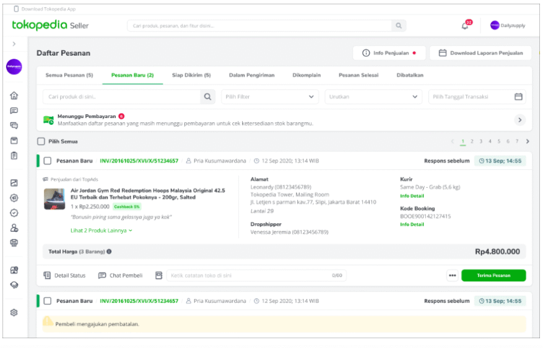The image size is (543, 348).
Task: Select the first Pesanan Baru order checkbox
Action: (48, 161)
